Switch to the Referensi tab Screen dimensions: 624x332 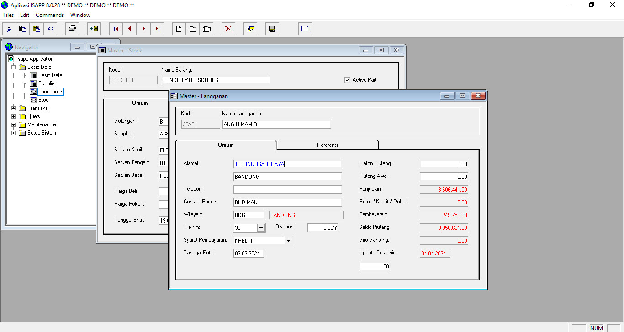click(x=327, y=145)
